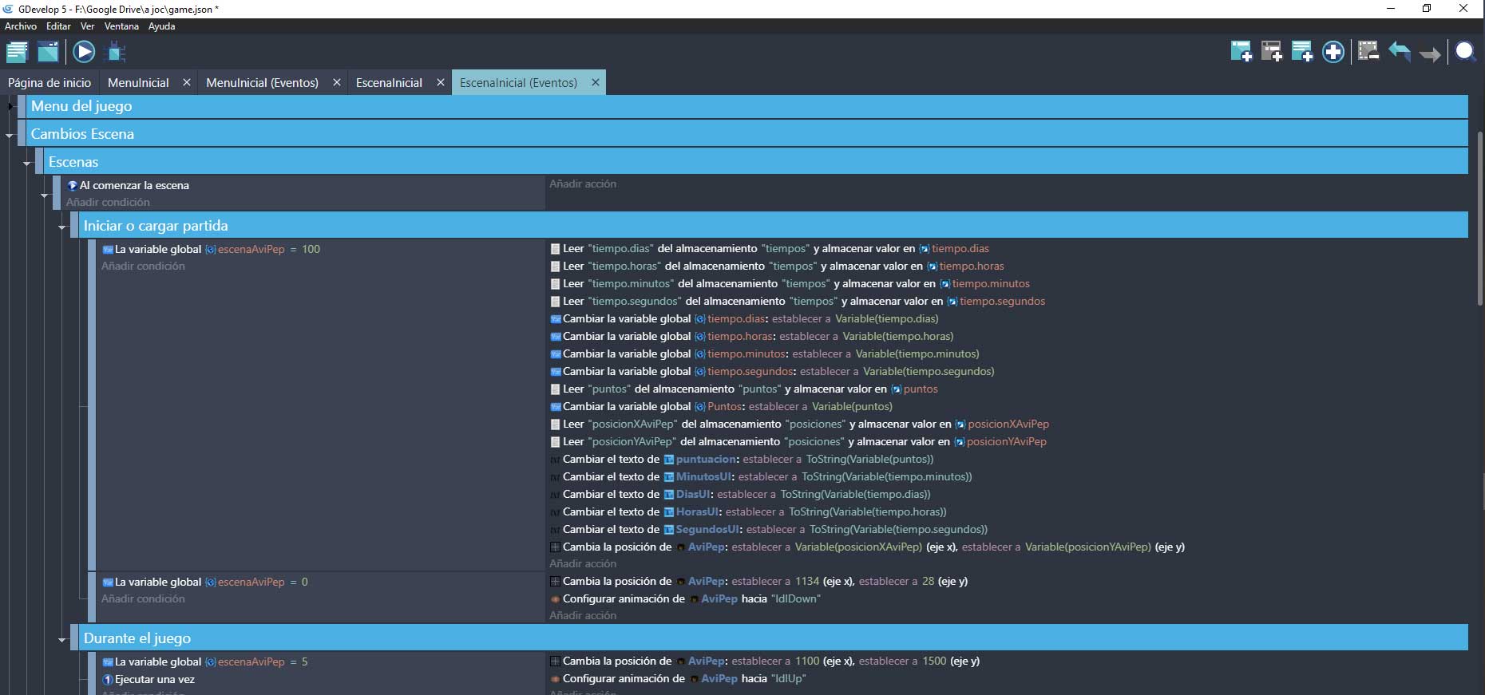Collapse the 'Cambios Escena' group
This screenshot has width=1485, height=695.
(x=10, y=135)
